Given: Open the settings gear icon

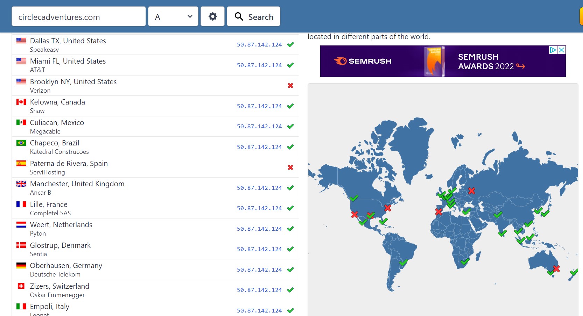Looking at the screenshot, I should click(x=212, y=16).
